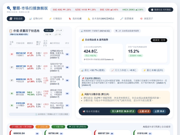
Task: Click the 止损 35.0 pill
Action: coord(159,111)
